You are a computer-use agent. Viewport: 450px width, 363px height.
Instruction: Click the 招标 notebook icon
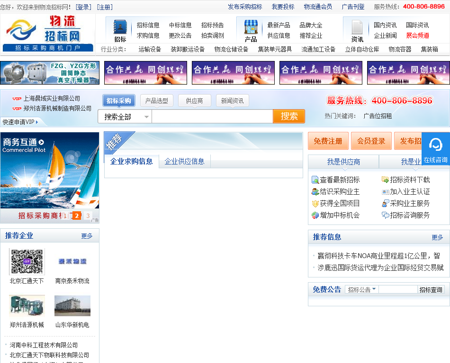pos(120,28)
